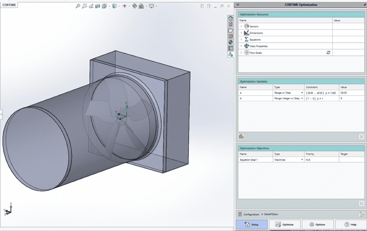This screenshot has width=367, height=231.
Task: Click the value 38.00 for variable a
Action: click(x=343, y=93)
